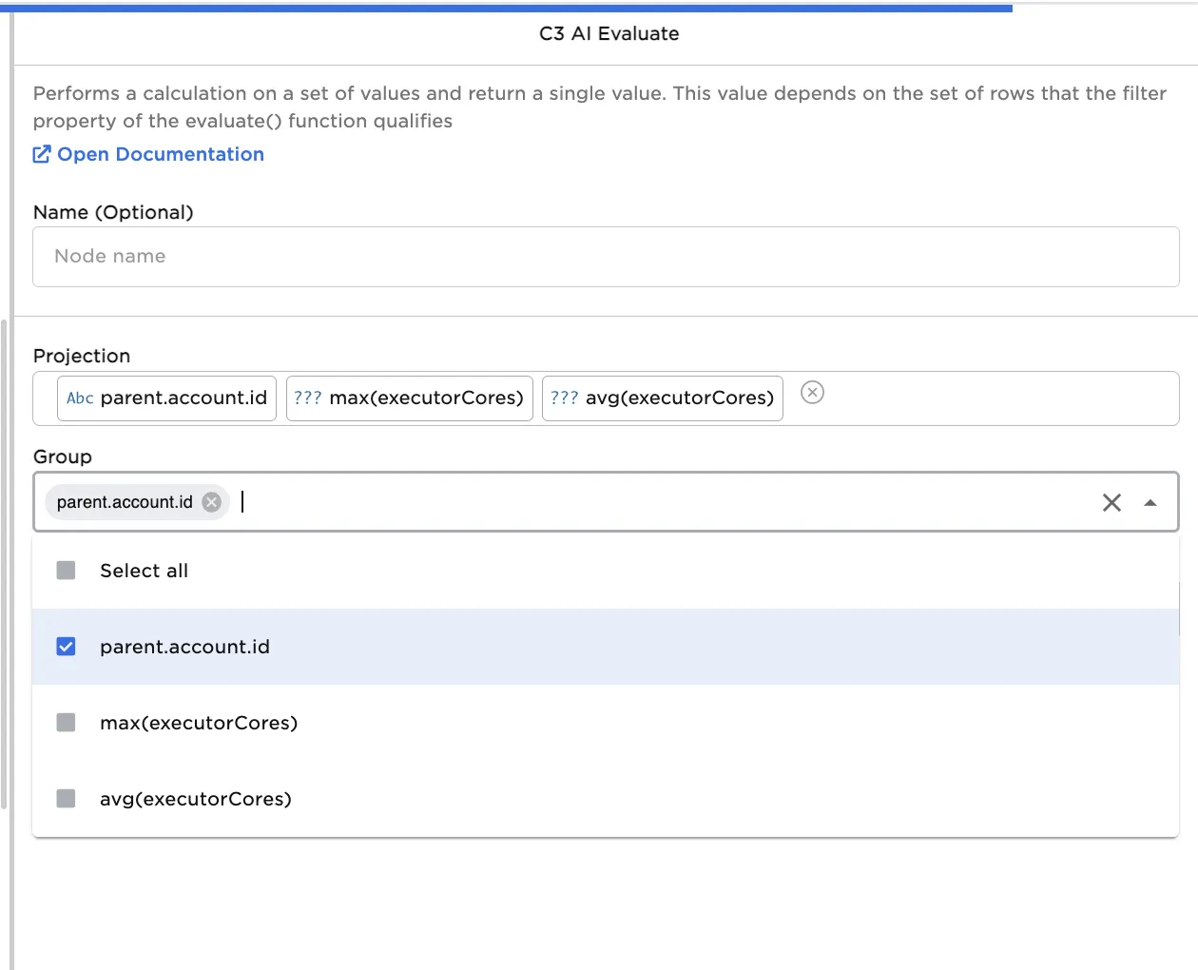Remove parent.account.id chip via its × icon
The width and height of the screenshot is (1198, 970).
point(210,502)
